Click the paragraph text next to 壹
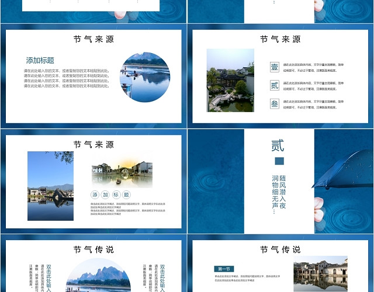Screen dimensions: 374x292 313,68
